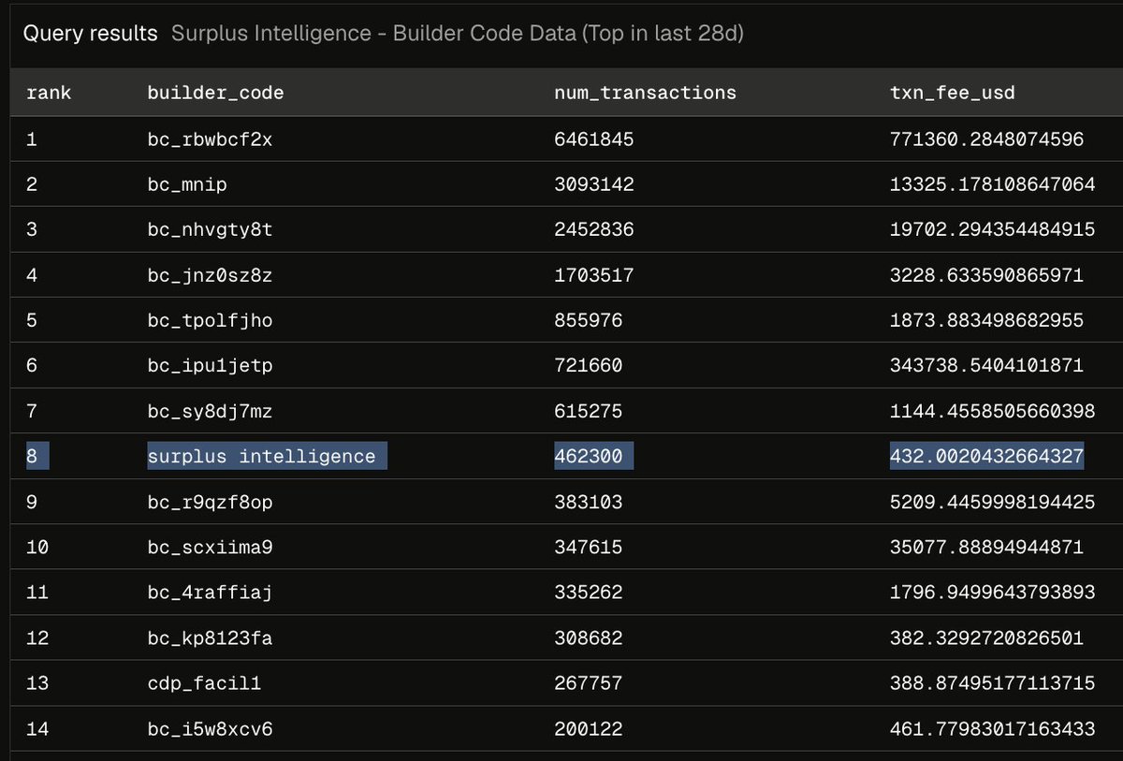Viewport: 1123px width, 761px height.
Task: Select builder code bc_ipu1jetp
Action: pyautogui.click(x=210, y=365)
